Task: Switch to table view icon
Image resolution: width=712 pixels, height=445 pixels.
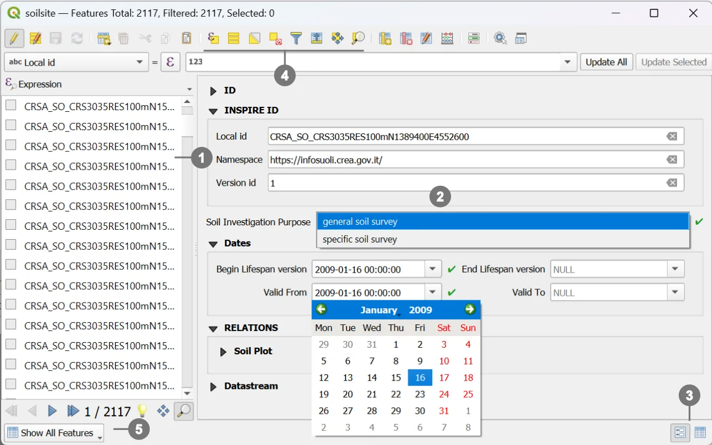Action: pos(700,432)
